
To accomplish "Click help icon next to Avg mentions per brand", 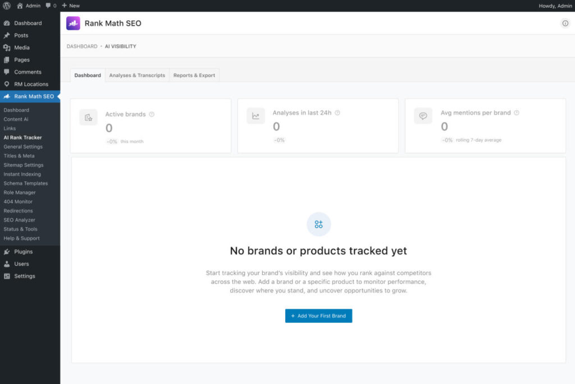I will (517, 113).
